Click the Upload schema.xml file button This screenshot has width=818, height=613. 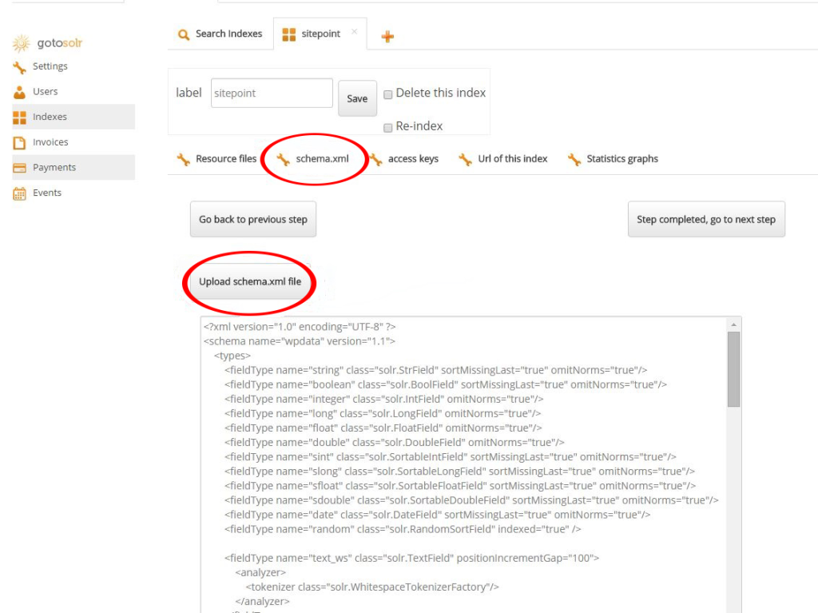[x=250, y=282]
